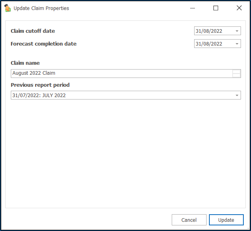The height and width of the screenshot is (231, 251).
Task: Cancel the claim property changes
Action: (x=189, y=220)
